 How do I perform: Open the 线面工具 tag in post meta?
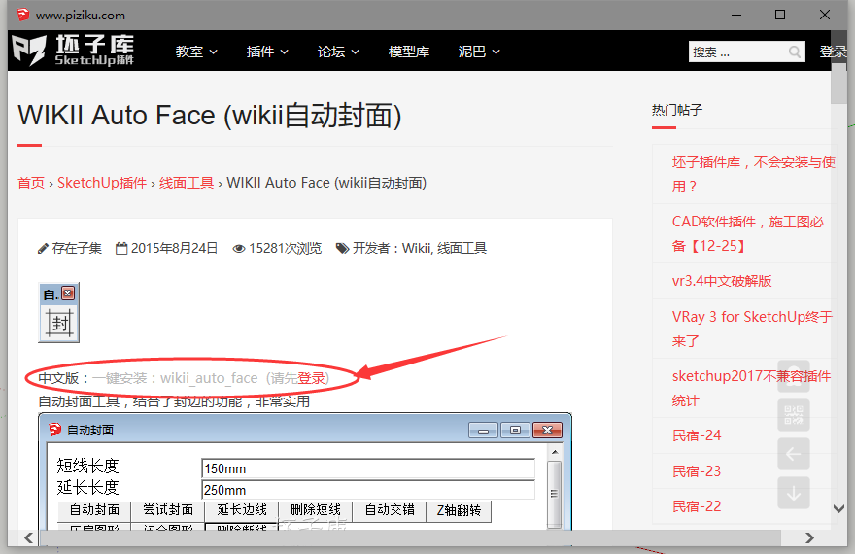[x=462, y=249]
